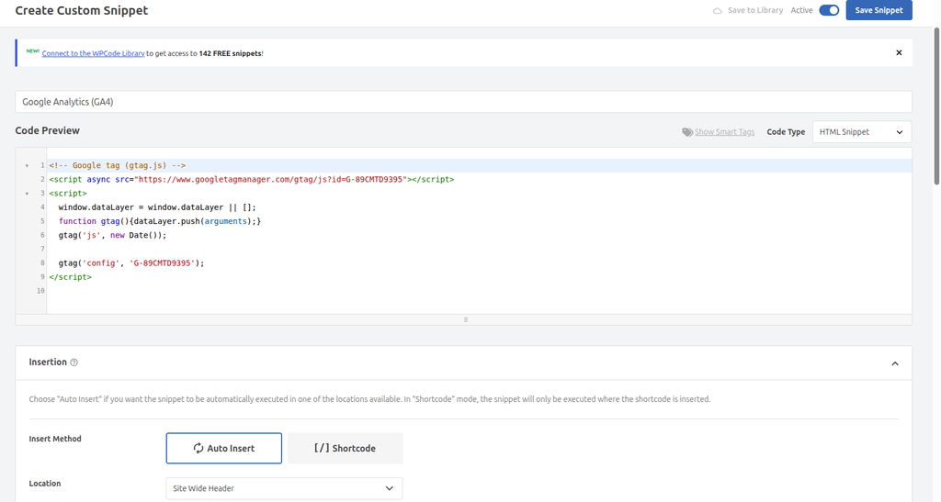941x502 pixels.
Task: Click the Insertion help question icon
Action: pyautogui.click(x=74, y=363)
